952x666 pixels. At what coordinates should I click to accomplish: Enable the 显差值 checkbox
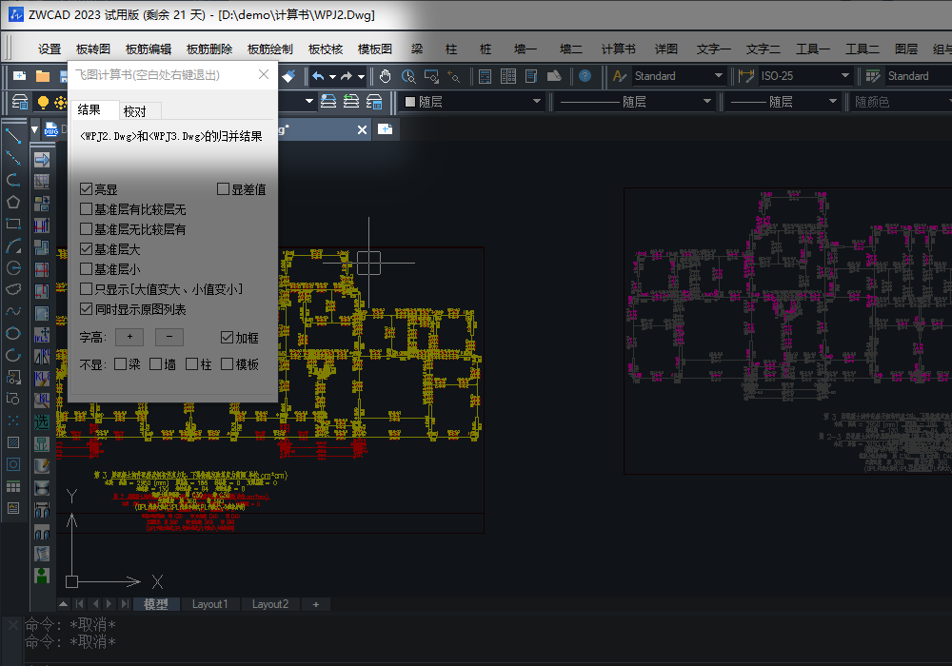coord(223,189)
